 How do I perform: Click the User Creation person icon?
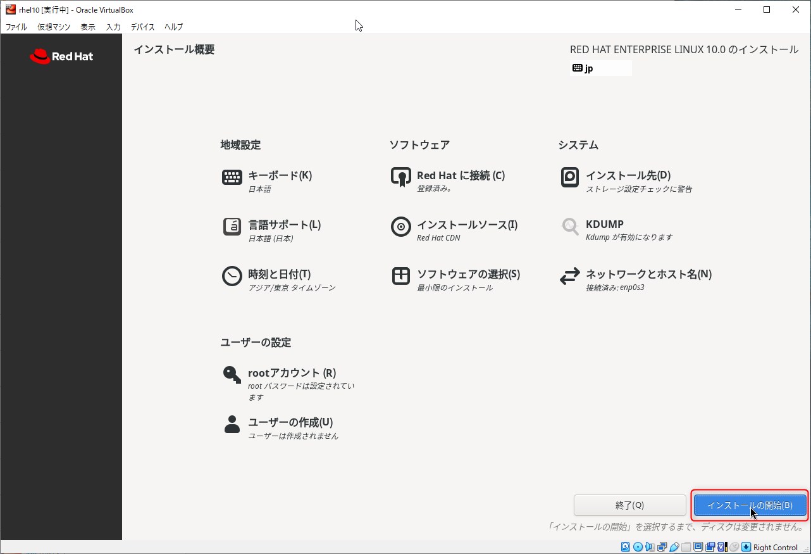(232, 424)
